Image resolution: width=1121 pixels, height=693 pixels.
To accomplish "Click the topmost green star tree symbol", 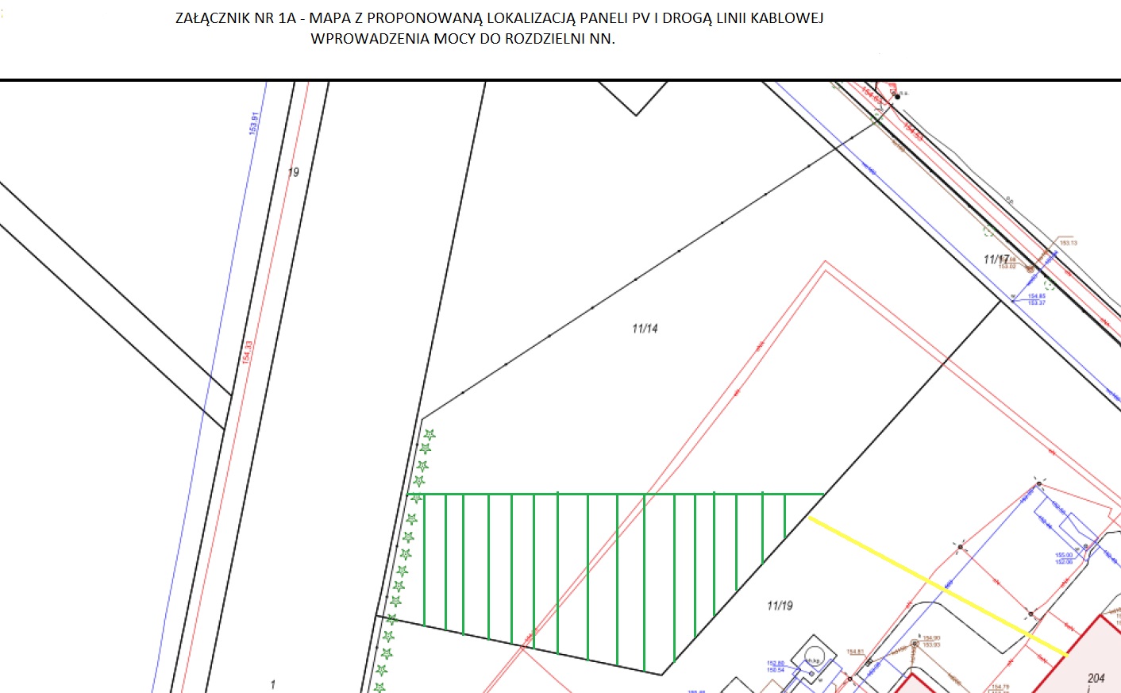I will point(430,435).
